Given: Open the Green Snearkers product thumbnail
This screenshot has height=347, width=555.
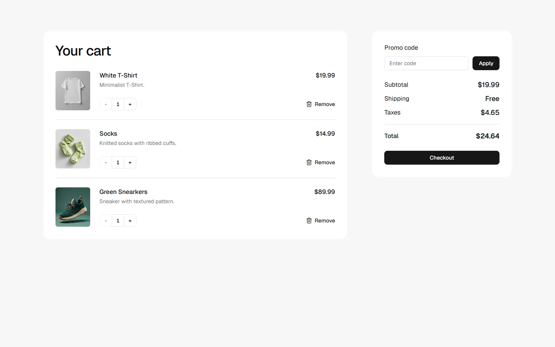Looking at the screenshot, I should tap(72, 207).
